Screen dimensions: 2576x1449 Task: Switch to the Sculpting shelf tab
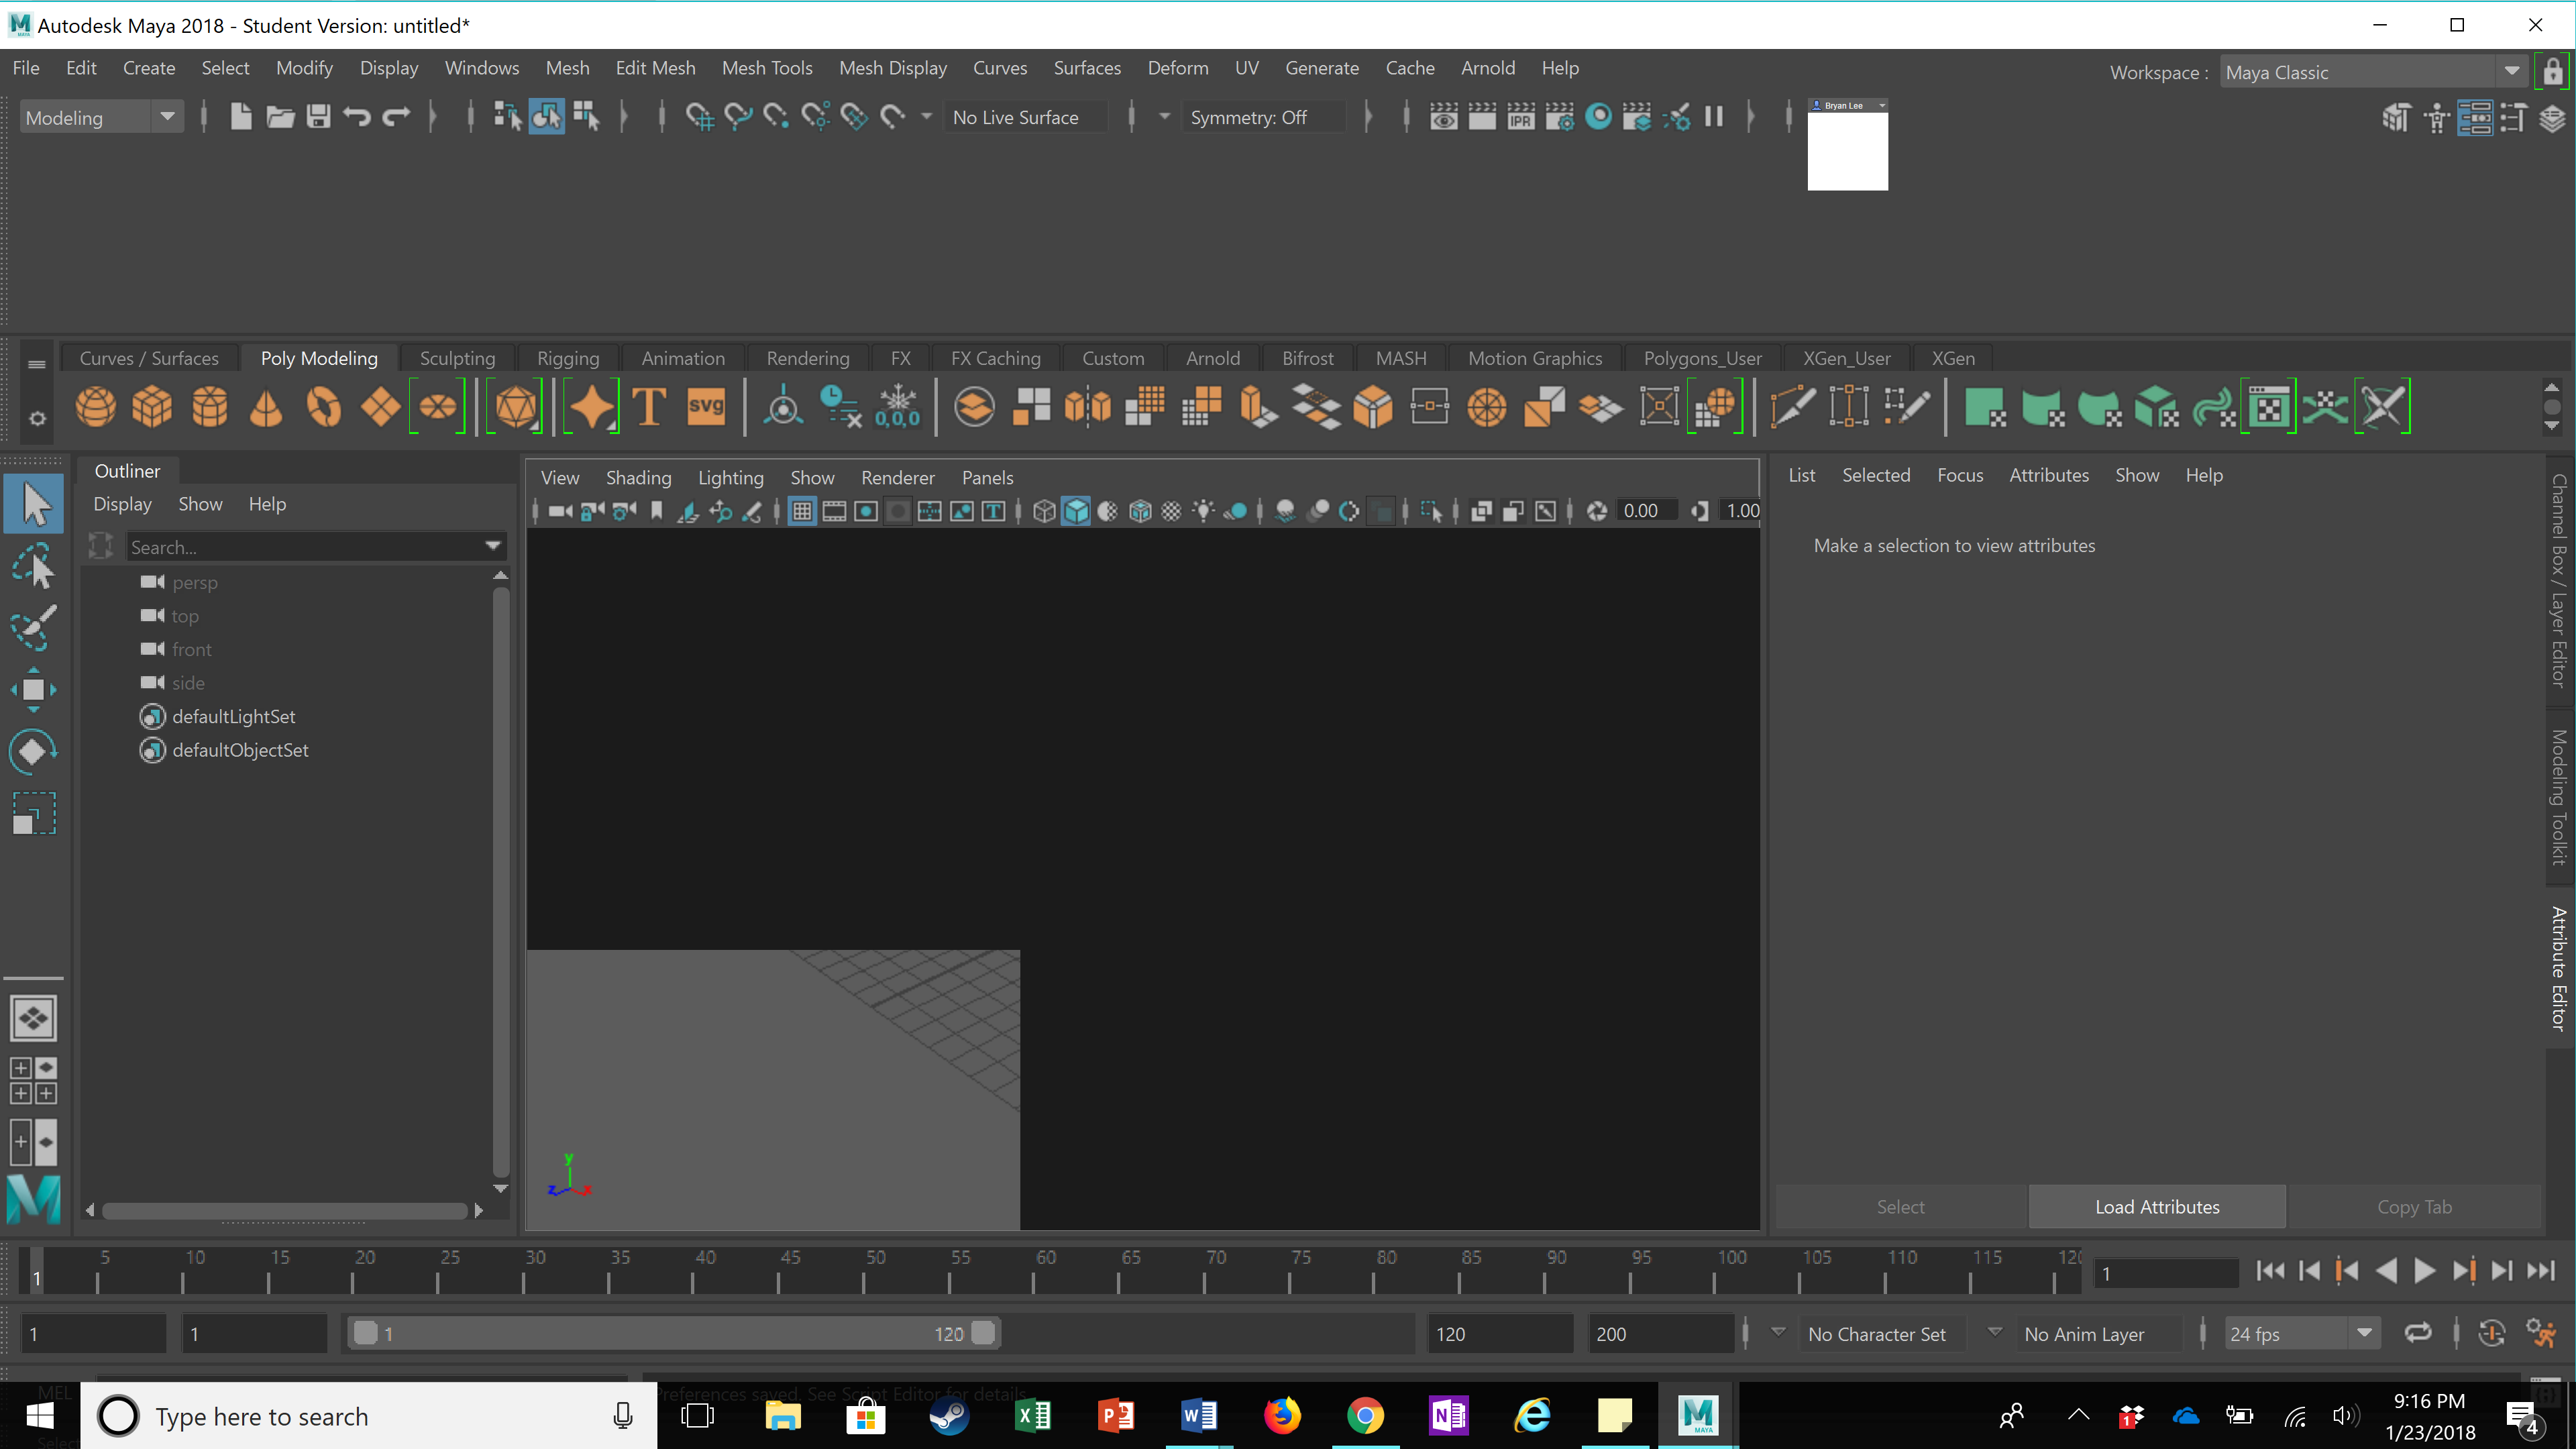[x=457, y=358]
